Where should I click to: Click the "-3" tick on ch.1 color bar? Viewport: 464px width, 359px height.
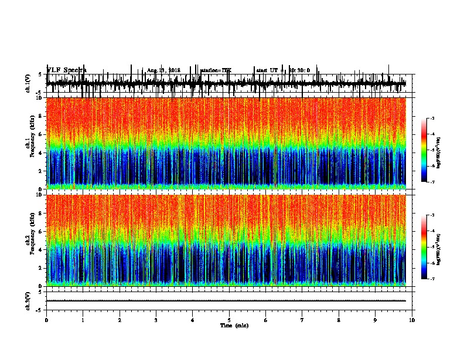pyautogui.click(x=432, y=118)
